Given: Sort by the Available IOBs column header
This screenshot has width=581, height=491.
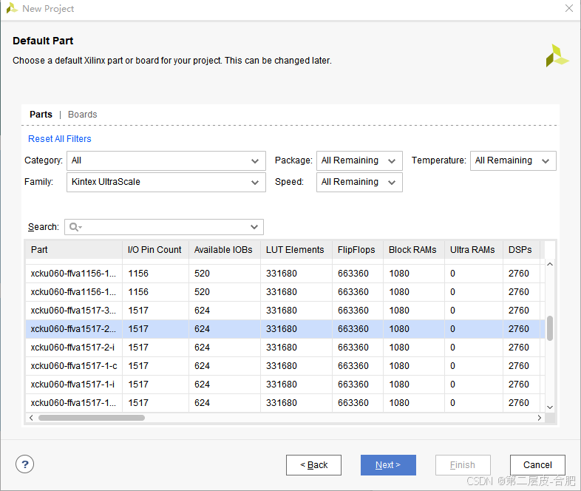Looking at the screenshot, I should tap(225, 250).
